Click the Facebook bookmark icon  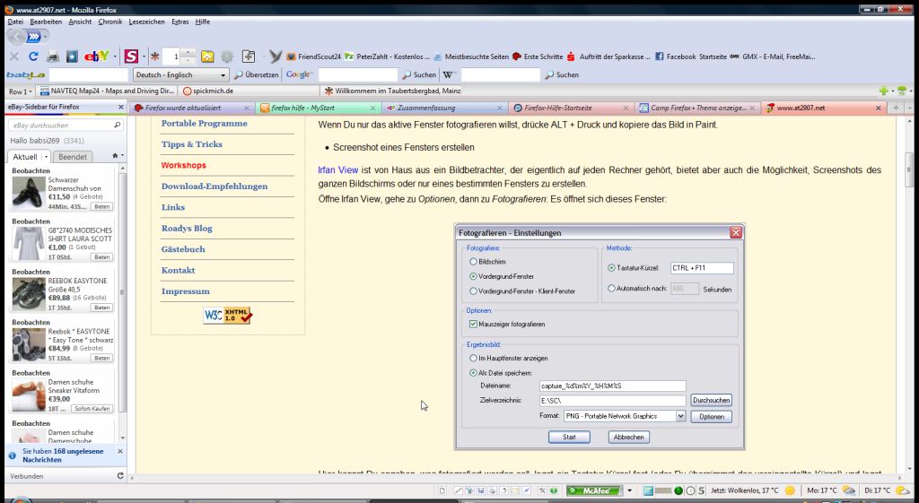(x=660, y=56)
